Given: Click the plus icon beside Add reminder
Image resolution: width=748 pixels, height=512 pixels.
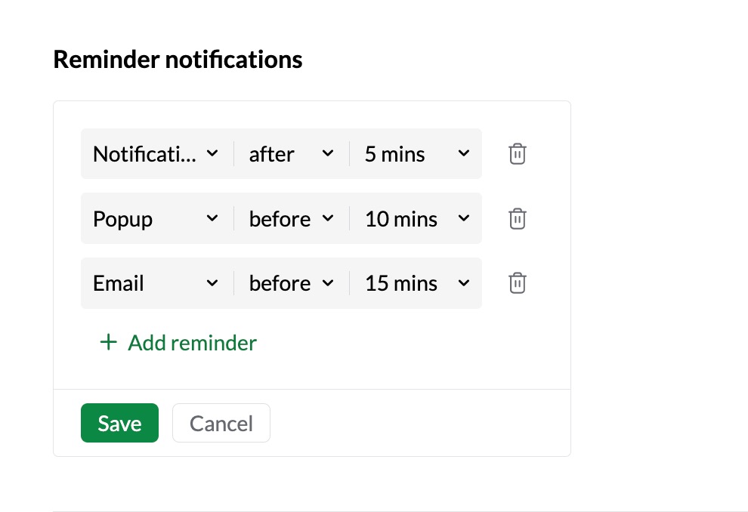Looking at the screenshot, I should (x=108, y=342).
